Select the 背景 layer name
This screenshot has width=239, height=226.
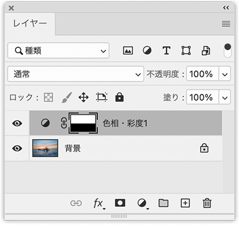pyautogui.click(x=73, y=148)
